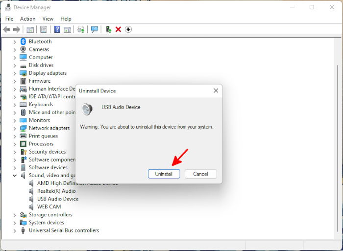The height and width of the screenshot is (251, 343).
Task: Expand the Print queues node
Action: tap(15, 136)
